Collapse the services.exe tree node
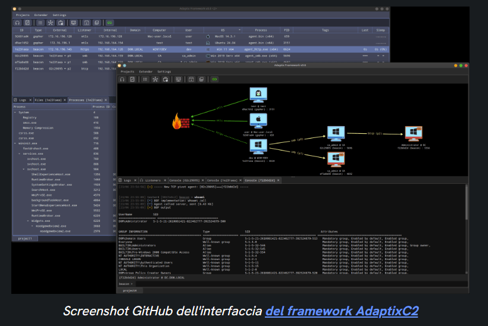 19,153
